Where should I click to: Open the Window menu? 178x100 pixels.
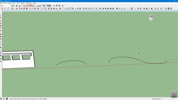pos(23,3)
